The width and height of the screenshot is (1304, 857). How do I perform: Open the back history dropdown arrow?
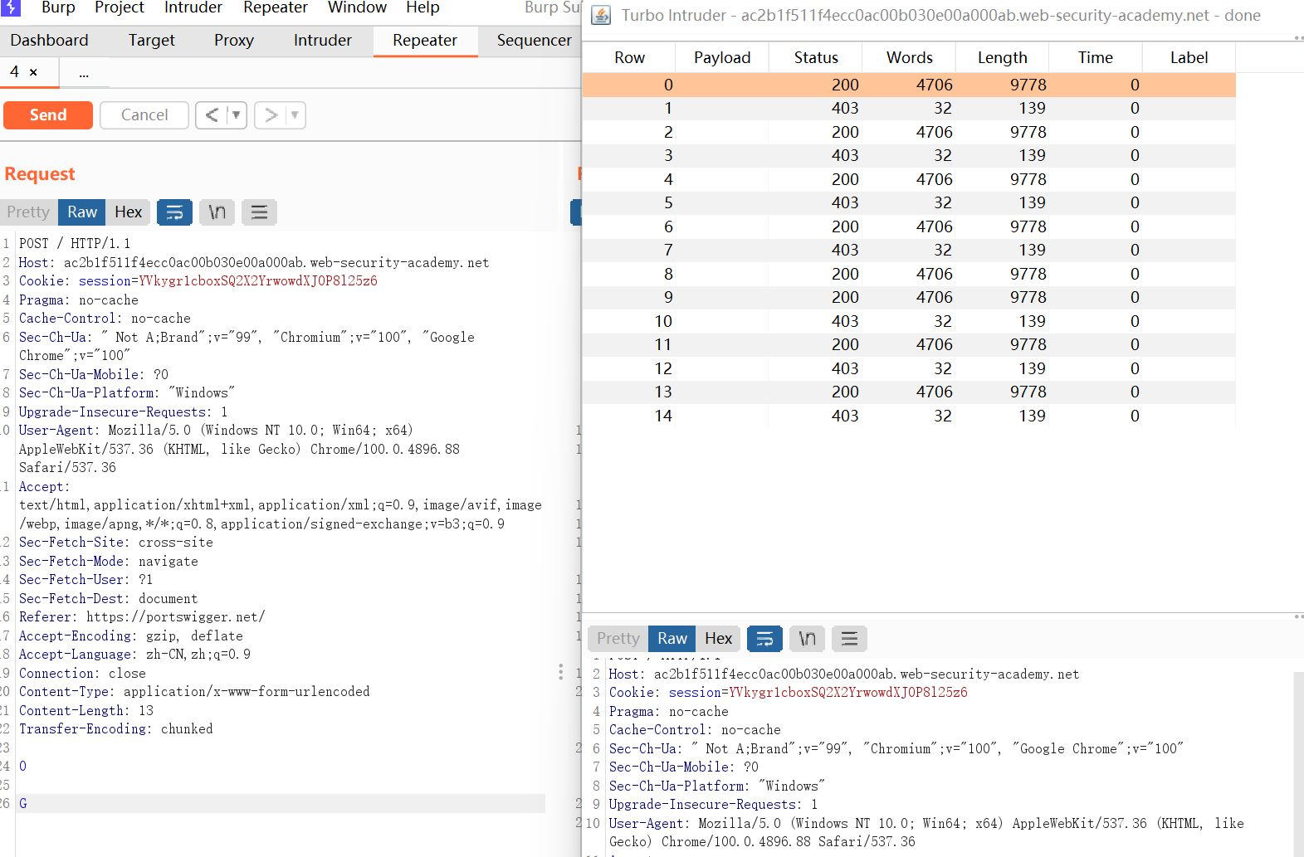coord(237,115)
